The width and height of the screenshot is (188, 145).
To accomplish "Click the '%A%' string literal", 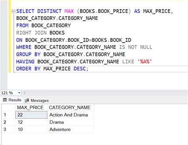I will 145,62.
